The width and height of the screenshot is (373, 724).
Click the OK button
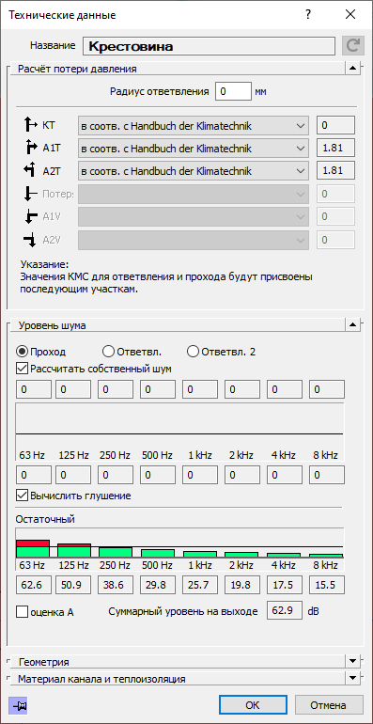point(253,705)
